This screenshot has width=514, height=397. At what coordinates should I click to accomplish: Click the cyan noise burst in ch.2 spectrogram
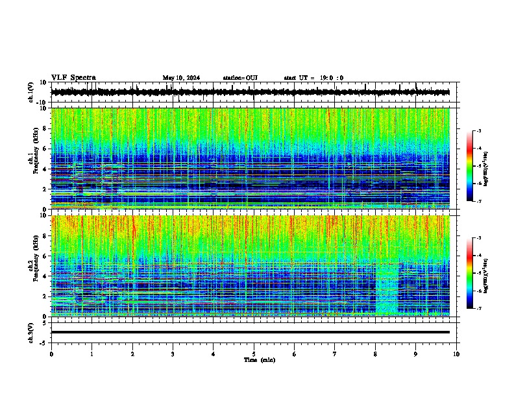[387, 288]
